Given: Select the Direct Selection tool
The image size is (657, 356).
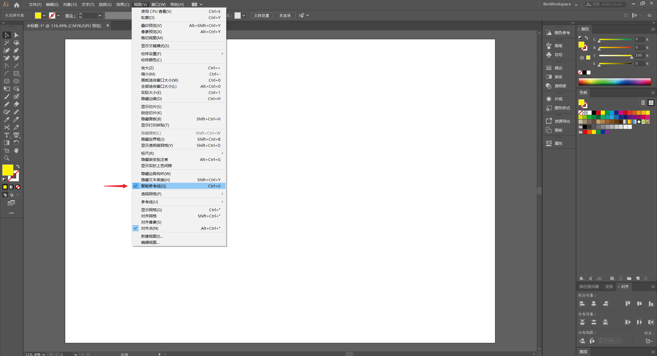Looking at the screenshot, I should coord(16,35).
